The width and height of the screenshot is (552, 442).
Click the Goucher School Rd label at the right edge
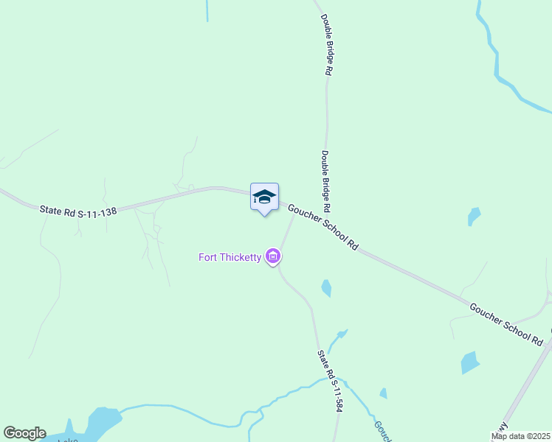tap(506, 325)
